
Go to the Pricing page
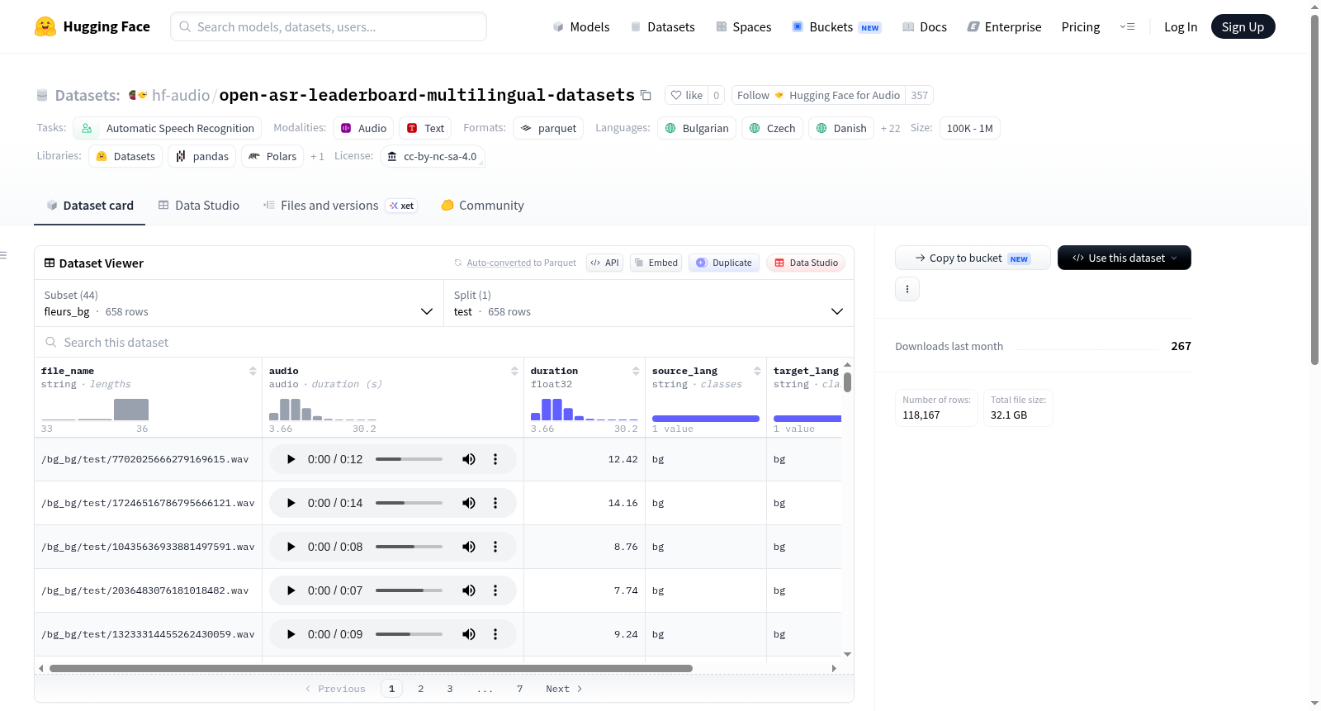click(x=1081, y=27)
